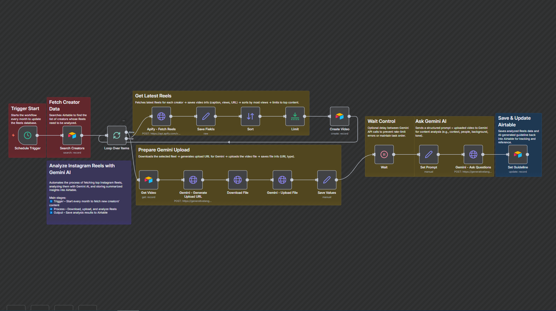This screenshot has width=556, height=311.
Task: Select the Wait node
Action: 384,155
